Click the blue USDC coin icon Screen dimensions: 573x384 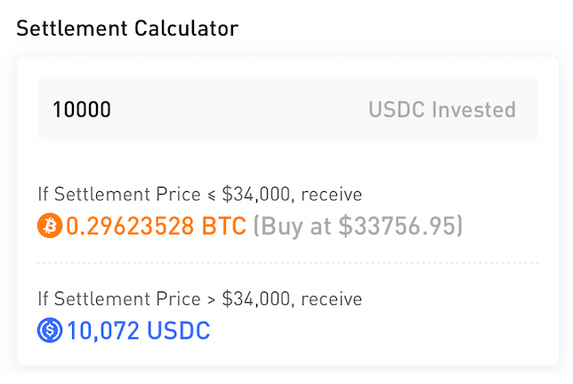point(50,330)
